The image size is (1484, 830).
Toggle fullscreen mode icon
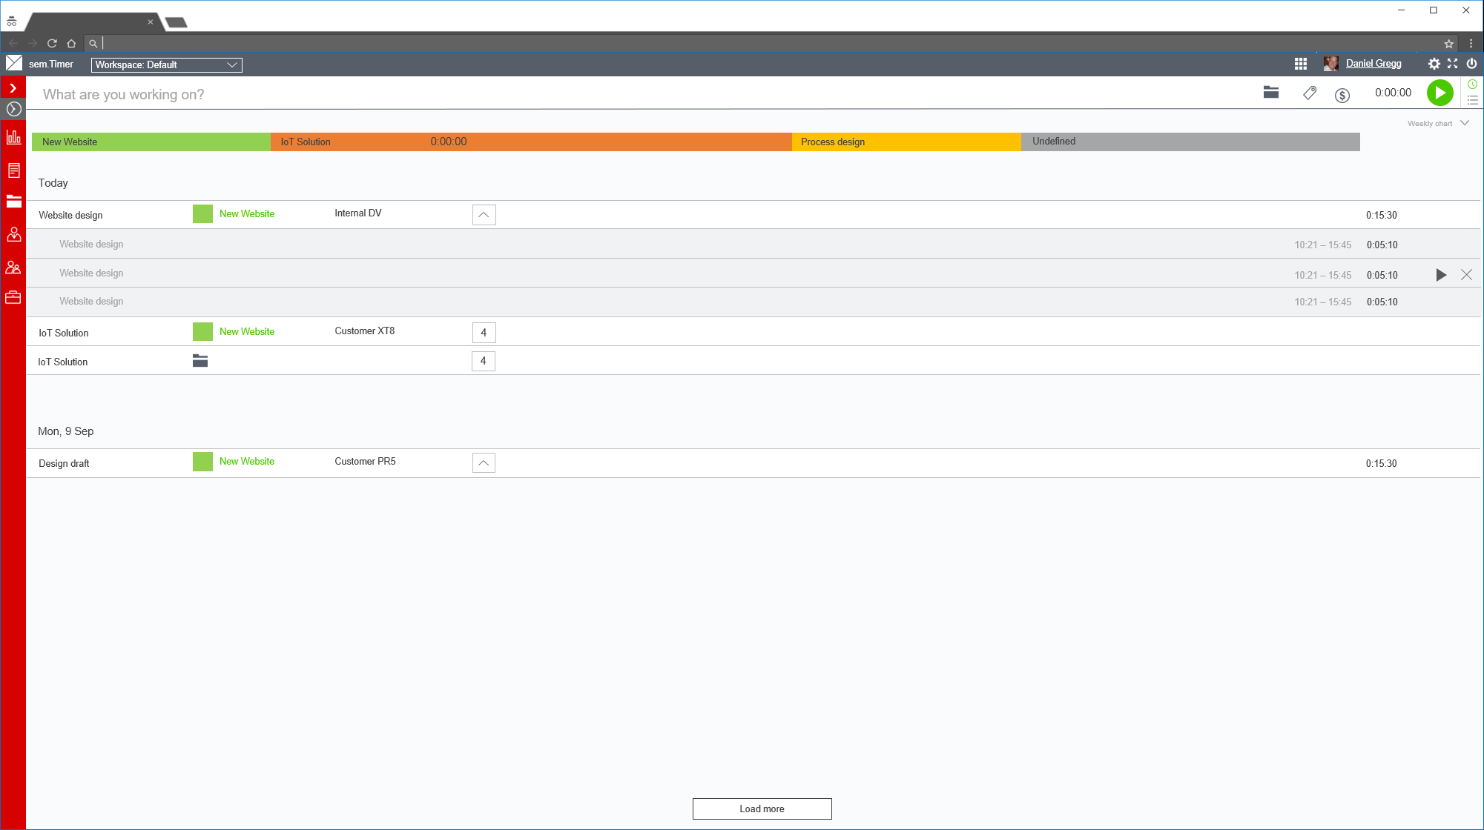1452,64
